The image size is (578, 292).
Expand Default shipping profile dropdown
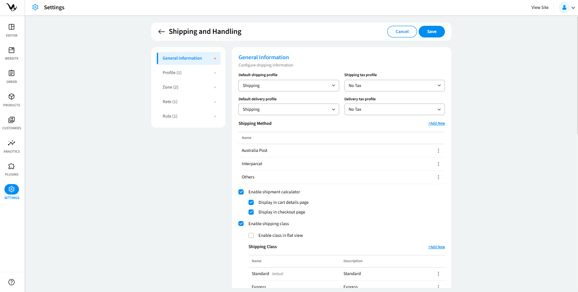(288, 85)
